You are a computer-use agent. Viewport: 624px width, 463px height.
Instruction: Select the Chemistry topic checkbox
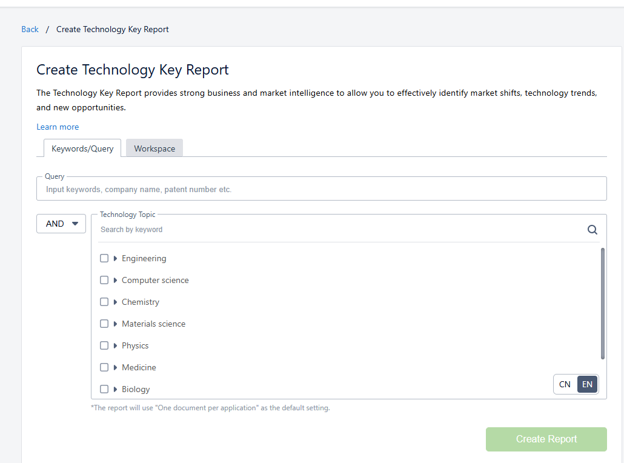point(104,302)
